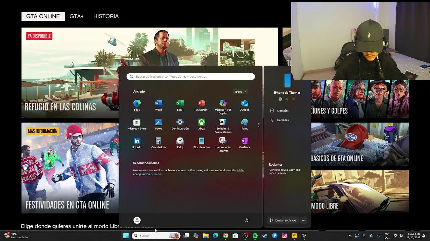The width and height of the screenshot is (430, 241).
Task: Open Configuración settings app
Action: click(x=180, y=124)
